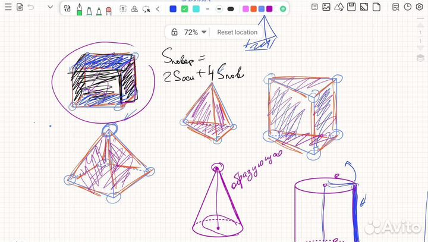Image resolution: width=428 pixels, height=242 pixels.
Task: Add new color with green plus
Action: point(283,9)
